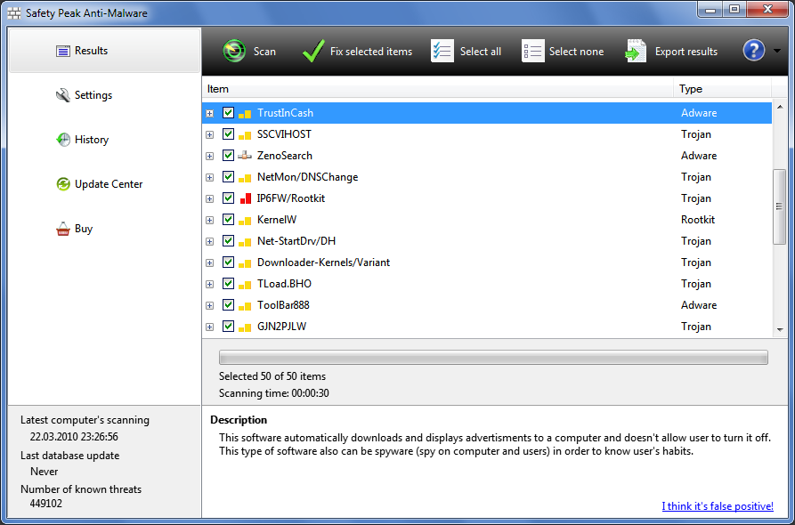The image size is (795, 525).
Task: Click Select all button
Action: pyautogui.click(x=466, y=52)
